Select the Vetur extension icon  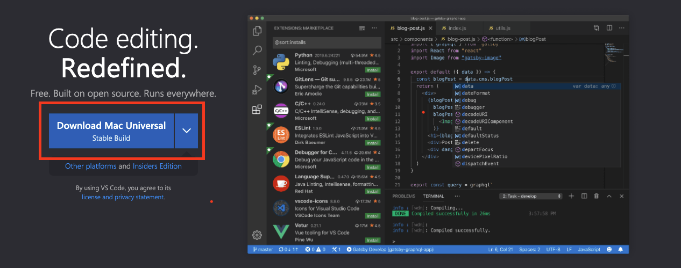tap(282, 232)
